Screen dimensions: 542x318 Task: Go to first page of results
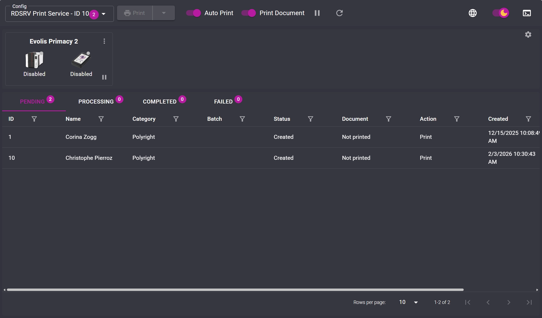tap(468, 302)
